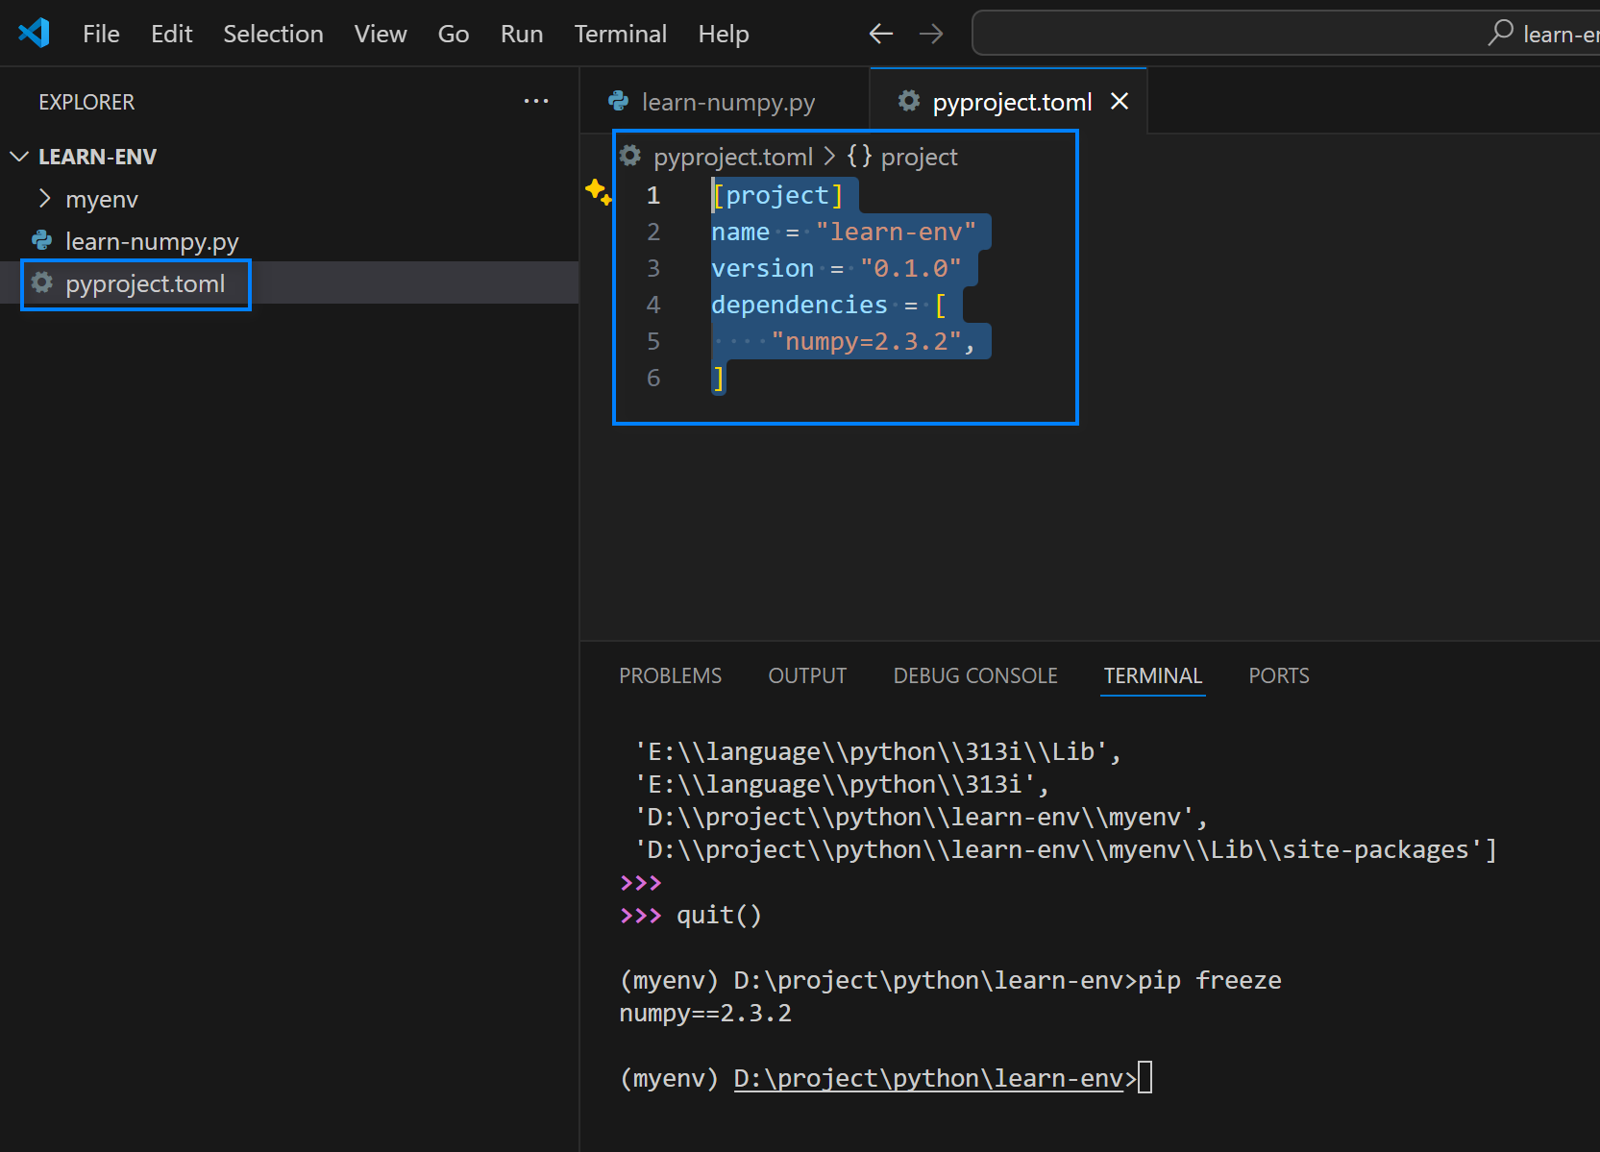Open the PORTS panel tab
The width and height of the screenshot is (1600, 1152).
[1279, 675]
